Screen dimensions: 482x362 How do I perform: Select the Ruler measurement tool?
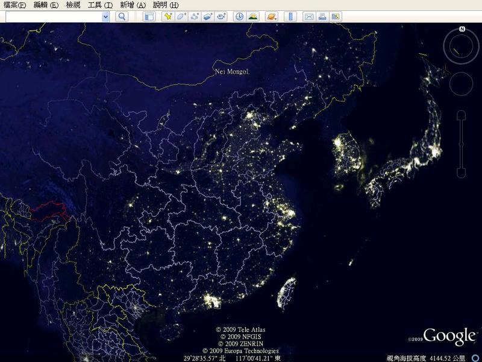[290, 17]
